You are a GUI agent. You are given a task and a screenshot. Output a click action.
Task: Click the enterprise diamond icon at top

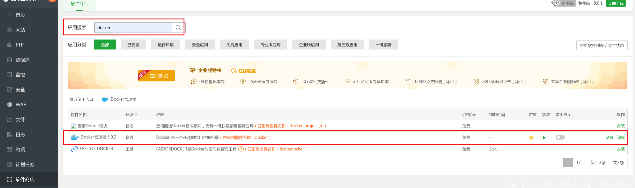(x=555, y=3)
